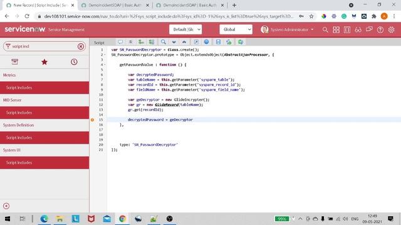Open application scope picker 'Global'
The width and height of the screenshot is (401, 225).
pyautogui.click(x=236, y=29)
